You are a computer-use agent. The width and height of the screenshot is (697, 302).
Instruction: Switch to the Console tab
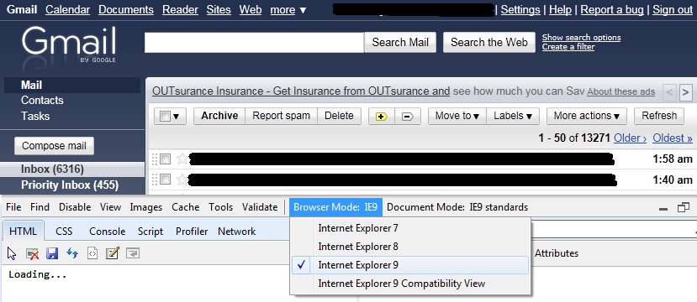107,231
